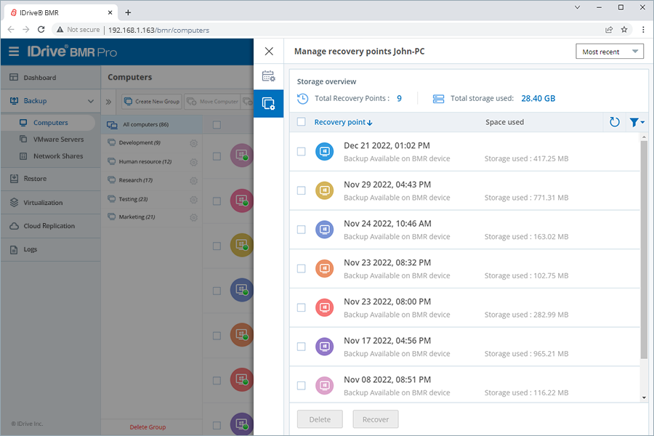Open the schedule settings calendar icon
Image resolution: width=654 pixels, height=436 pixels.
[x=269, y=76]
